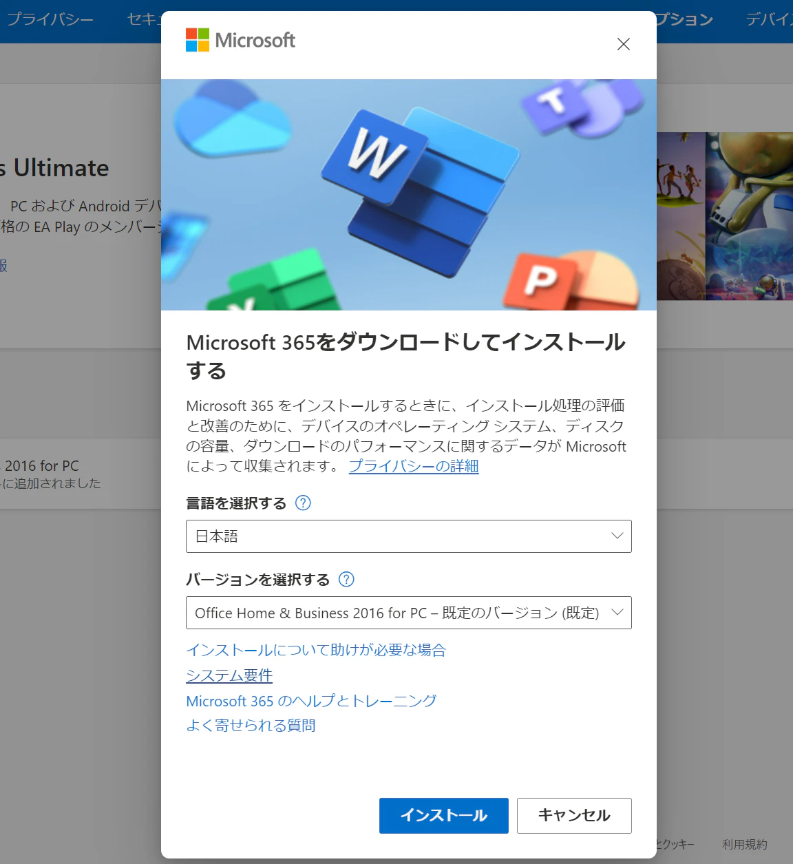Open the 日本語 language dropdown

pos(409,536)
